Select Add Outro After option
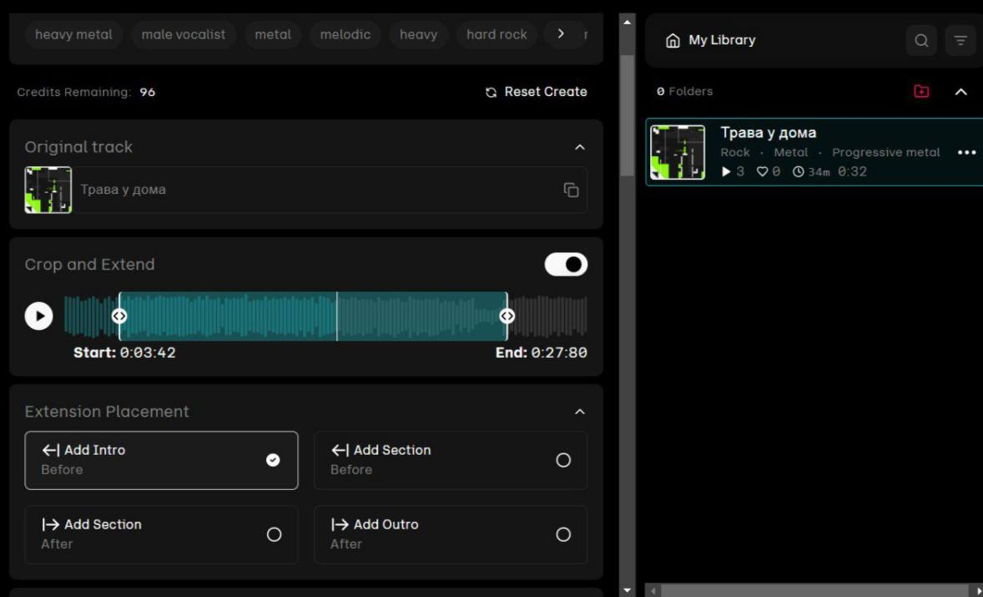This screenshot has height=597, width=983. click(x=451, y=534)
